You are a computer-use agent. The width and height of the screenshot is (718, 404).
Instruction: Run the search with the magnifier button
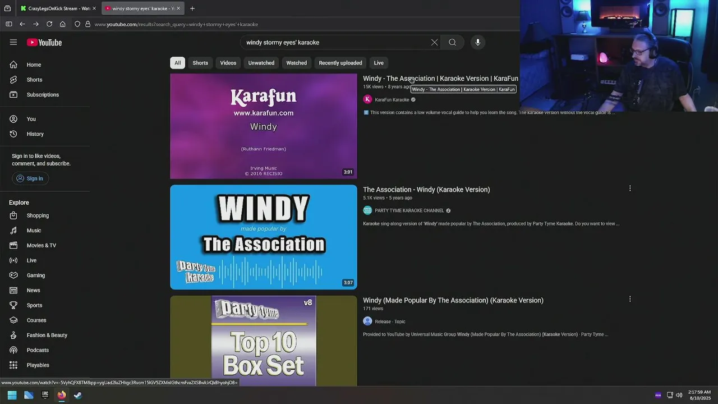[452, 42]
